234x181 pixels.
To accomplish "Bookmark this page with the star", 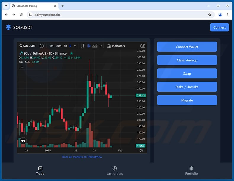I will (x=210, y=15).
